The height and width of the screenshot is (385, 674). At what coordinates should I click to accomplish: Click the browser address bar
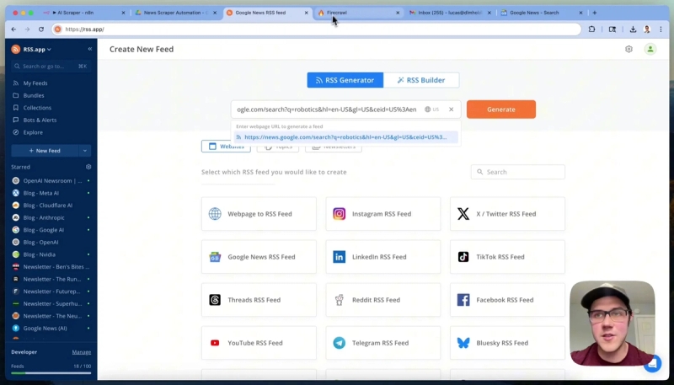317,29
